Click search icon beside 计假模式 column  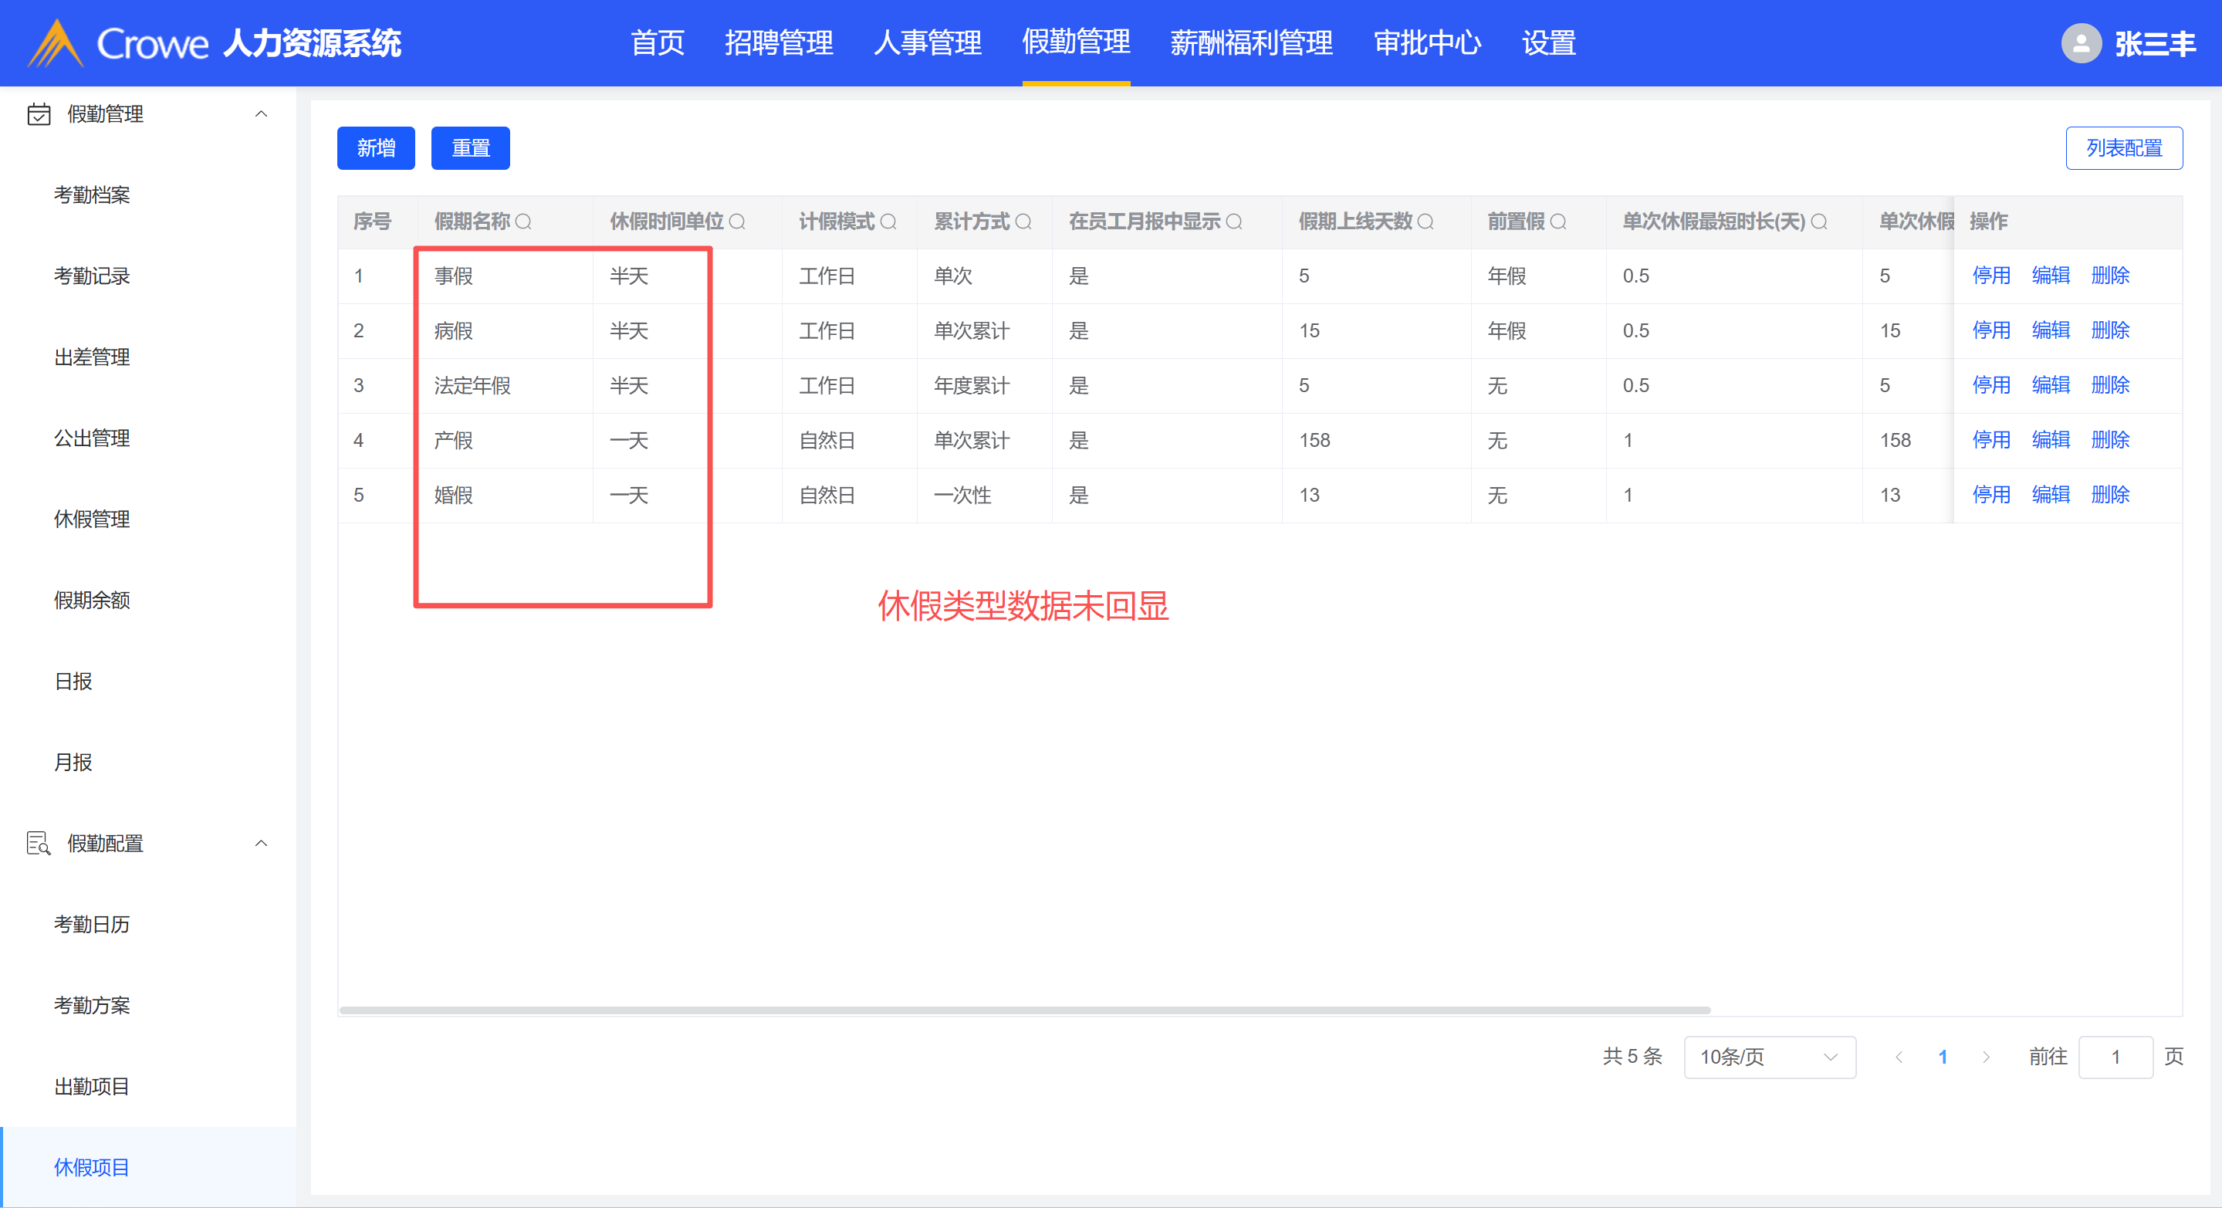888,222
